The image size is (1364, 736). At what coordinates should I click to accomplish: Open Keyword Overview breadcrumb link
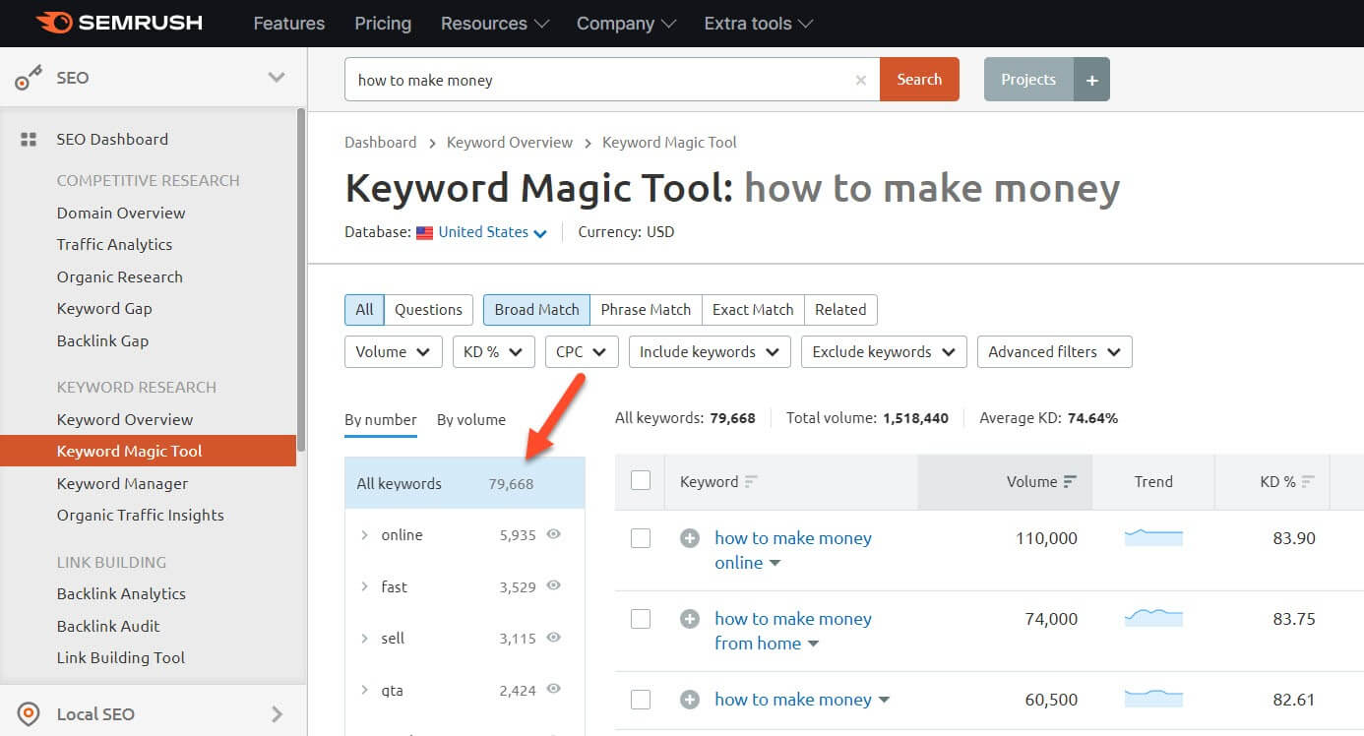pyautogui.click(x=510, y=143)
